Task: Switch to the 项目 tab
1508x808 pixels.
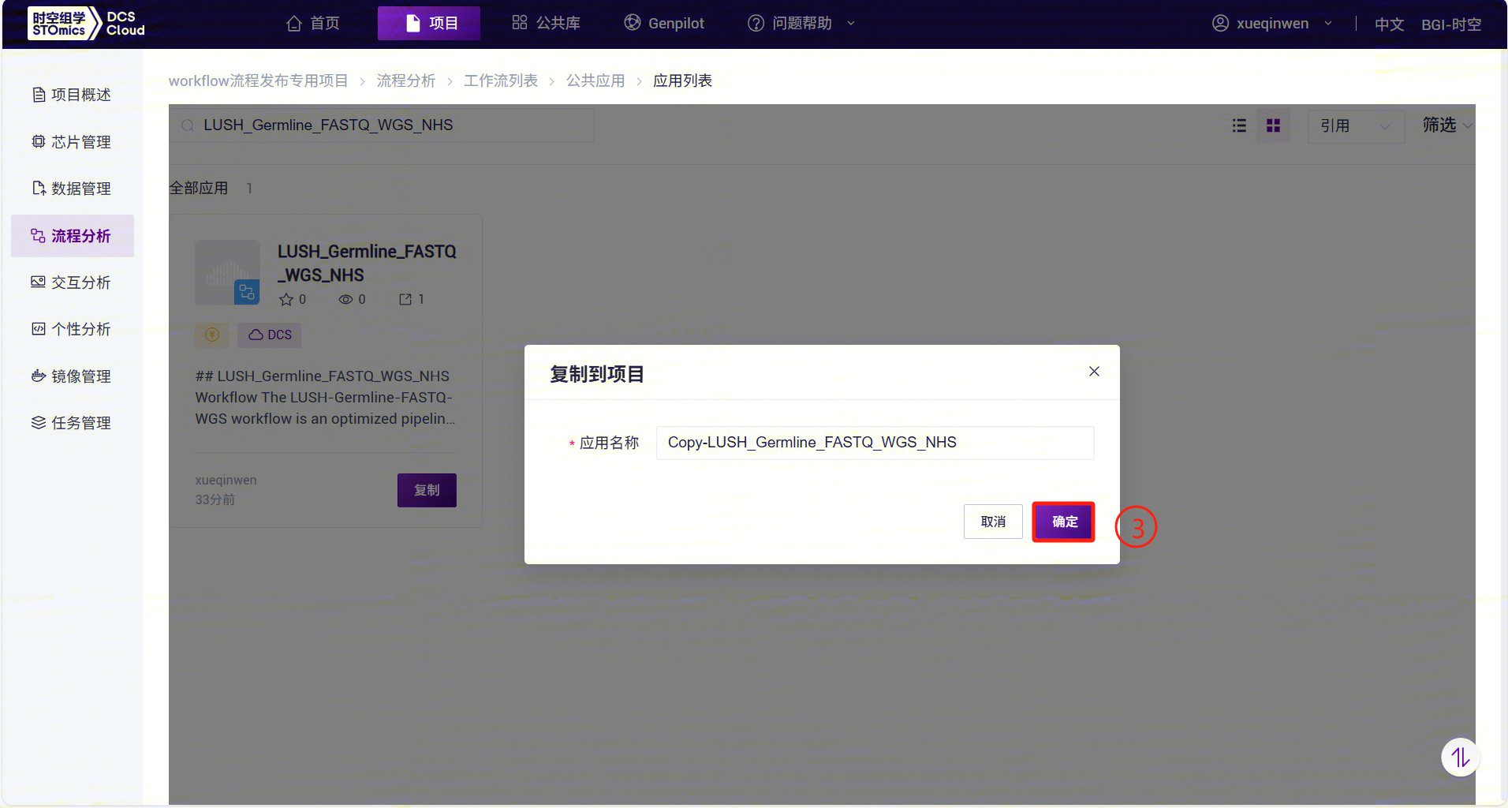Action: point(429,23)
